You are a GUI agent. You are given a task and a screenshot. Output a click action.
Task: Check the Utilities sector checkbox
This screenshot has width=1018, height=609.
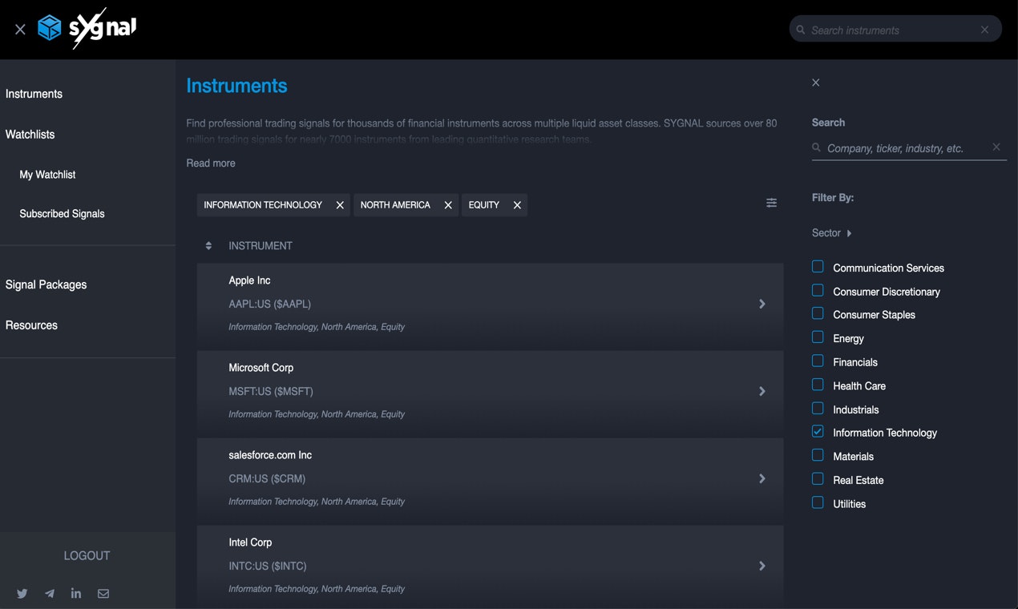pos(818,502)
